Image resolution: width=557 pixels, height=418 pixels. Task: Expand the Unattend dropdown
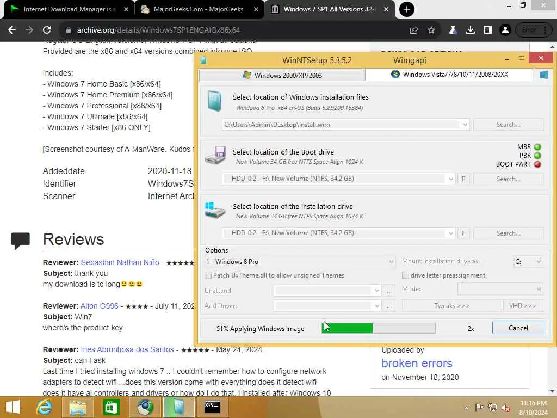[x=377, y=291]
